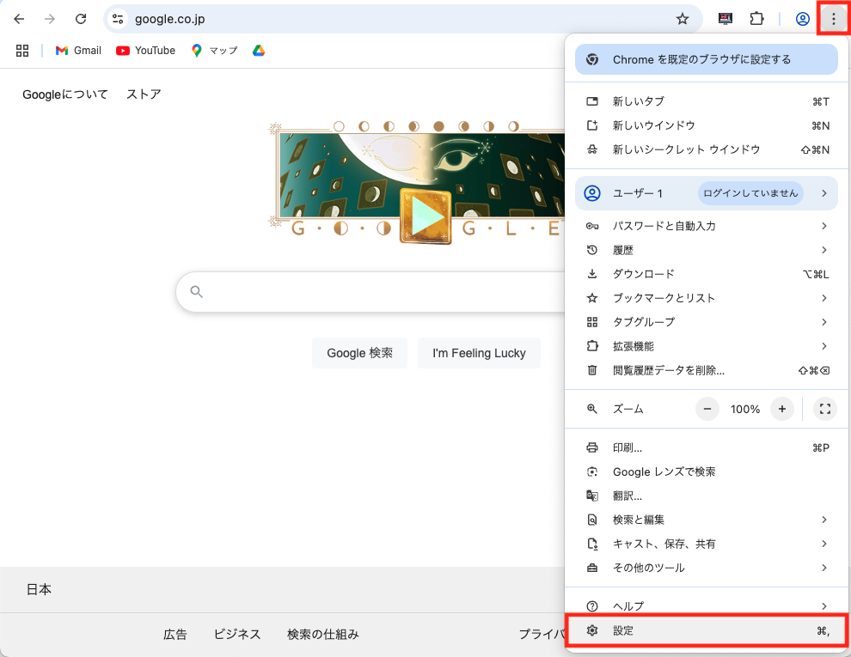This screenshot has width=851, height=657.
Task: Expand the タブグループ submenu
Action: tap(706, 322)
